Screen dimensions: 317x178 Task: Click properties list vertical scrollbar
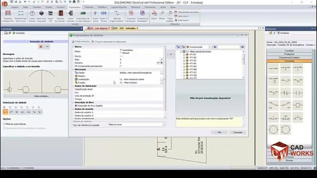point(165,82)
